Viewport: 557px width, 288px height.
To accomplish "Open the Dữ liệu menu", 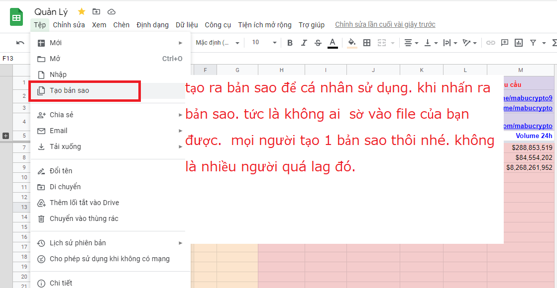I will click(x=187, y=25).
